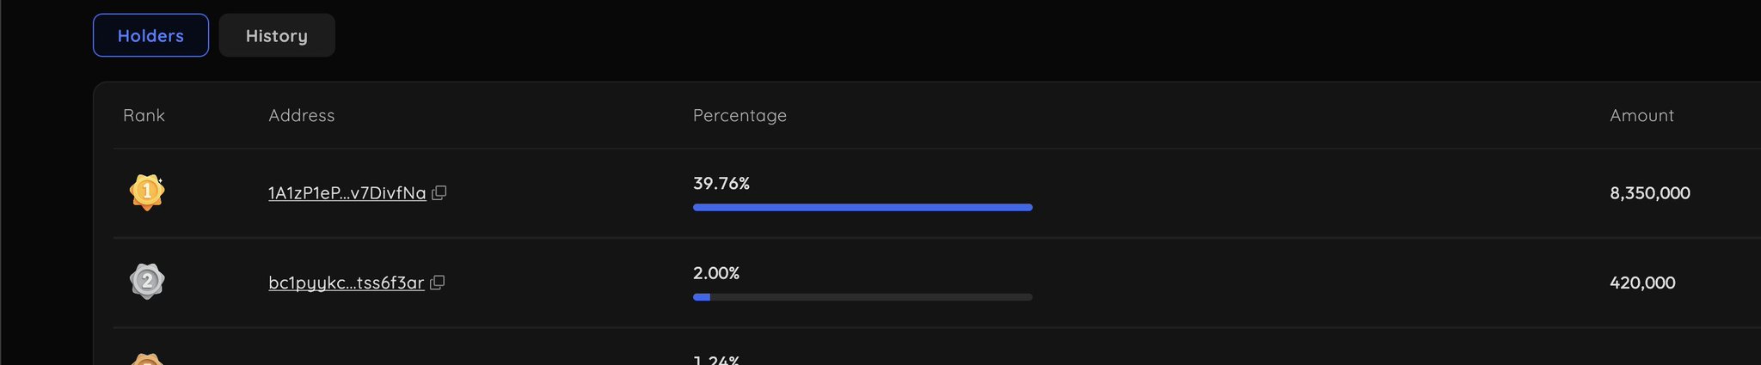Open address link 1A1zP1eP...v7DivfNa

coord(347,193)
